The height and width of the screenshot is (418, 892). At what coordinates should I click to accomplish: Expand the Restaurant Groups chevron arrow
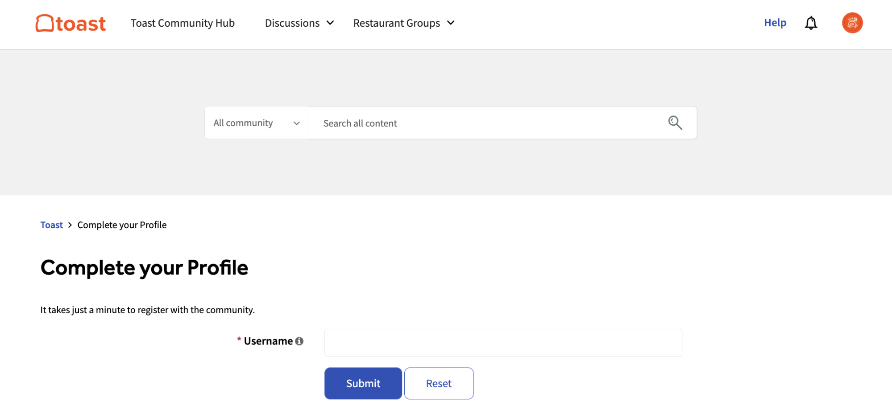pyautogui.click(x=451, y=23)
